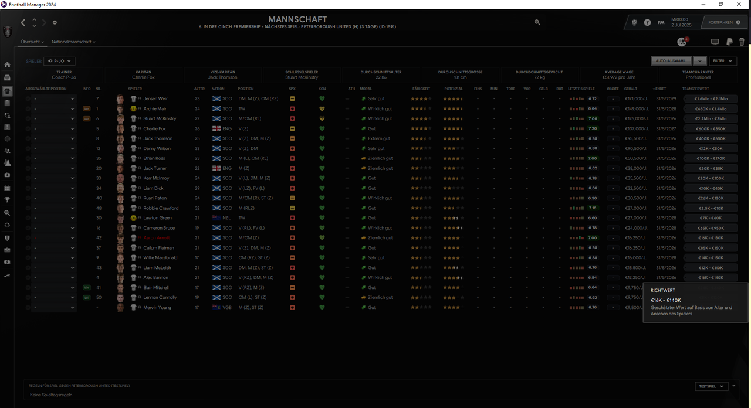Toggle selection circle for Jensen Weir row
This screenshot has width=751, height=408.
tap(28, 99)
